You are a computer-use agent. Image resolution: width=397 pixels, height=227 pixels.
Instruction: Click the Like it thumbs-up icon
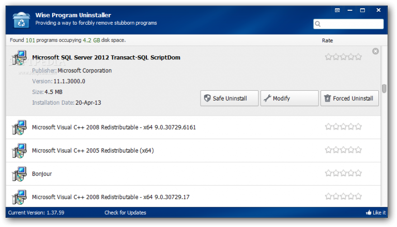coord(369,213)
